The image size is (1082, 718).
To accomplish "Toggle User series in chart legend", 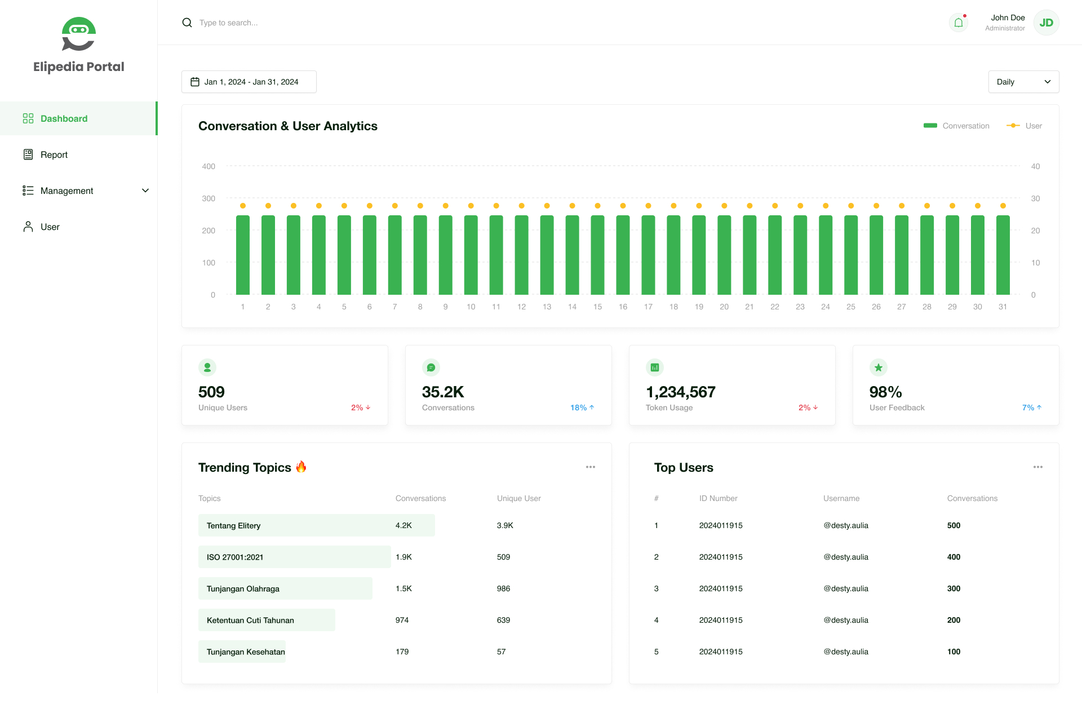I will tap(1025, 126).
